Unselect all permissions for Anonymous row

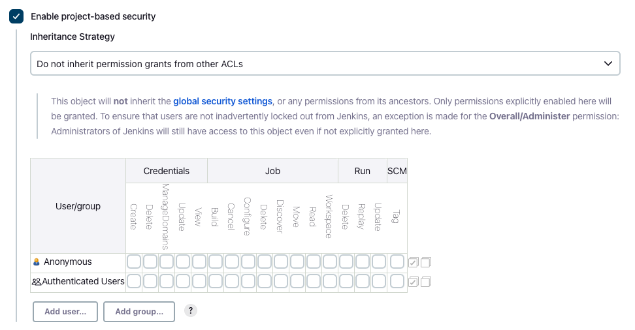(x=426, y=263)
